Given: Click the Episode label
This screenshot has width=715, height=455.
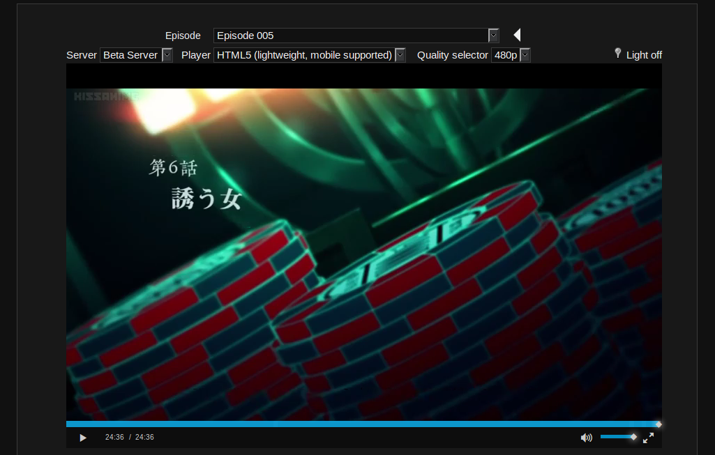Looking at the screenshot, I should point(183,36).
